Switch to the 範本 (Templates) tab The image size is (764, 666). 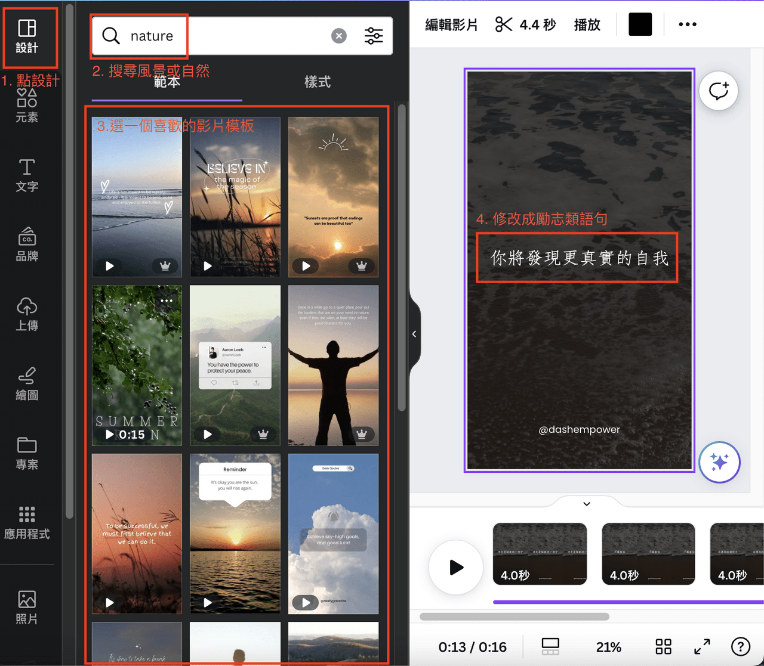(168, 82)
